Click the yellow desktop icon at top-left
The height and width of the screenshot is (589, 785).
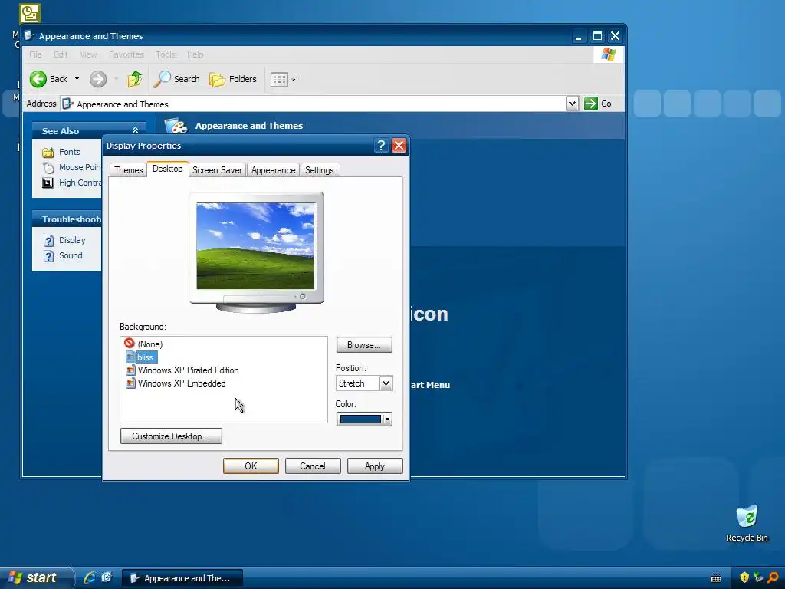tap(30, 14)
